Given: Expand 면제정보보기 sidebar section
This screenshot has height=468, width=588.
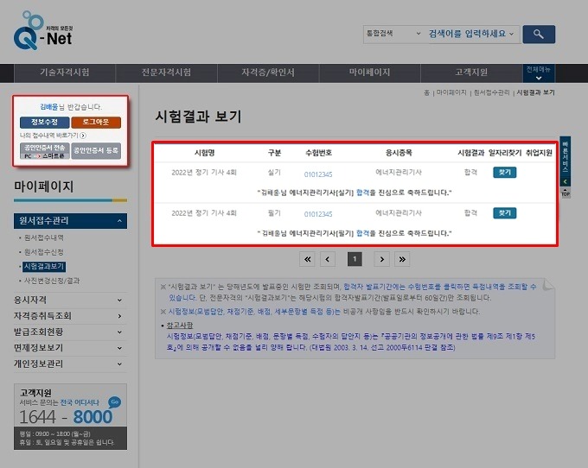Looking at the screenshot, I should [71, 348].
